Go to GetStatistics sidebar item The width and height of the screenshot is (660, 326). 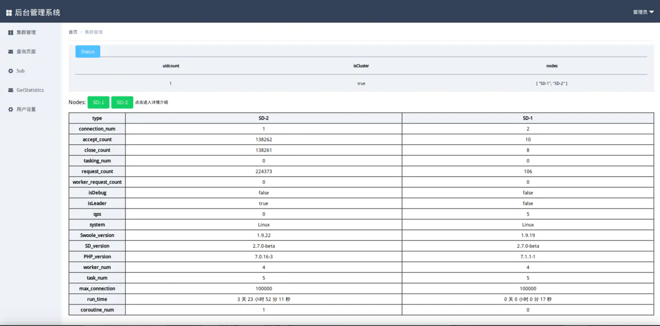pyautogui.click(x=31, y=90)
